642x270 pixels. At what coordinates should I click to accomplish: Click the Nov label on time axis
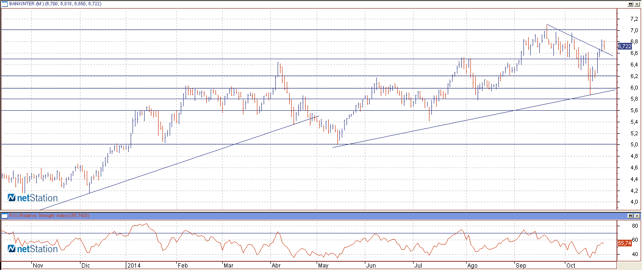(38, 265)
